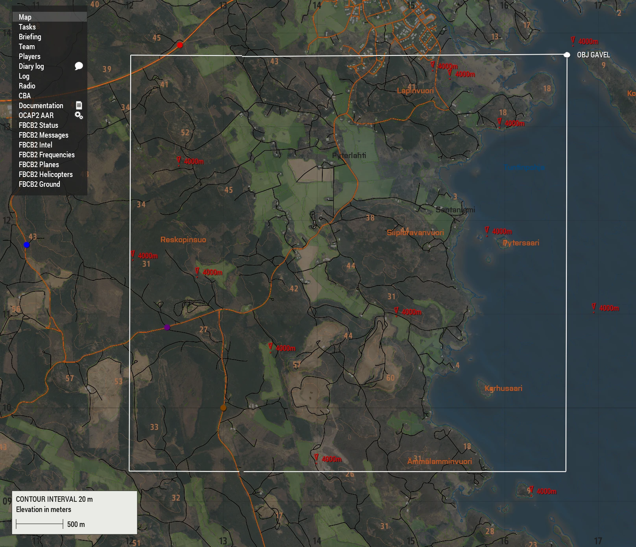The height and width of the screenshot is (547, 636).
Task: Open FBCB2 Helicopters entry
Action: pyautogui.click(x=46, y=174)
